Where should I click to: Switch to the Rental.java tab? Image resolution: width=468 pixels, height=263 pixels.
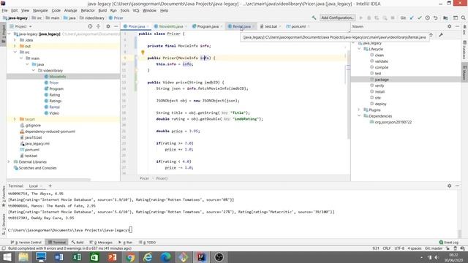coord(241,26)
